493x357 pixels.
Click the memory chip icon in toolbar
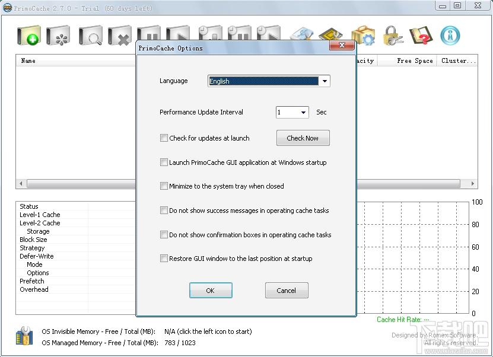coord(330,34)
